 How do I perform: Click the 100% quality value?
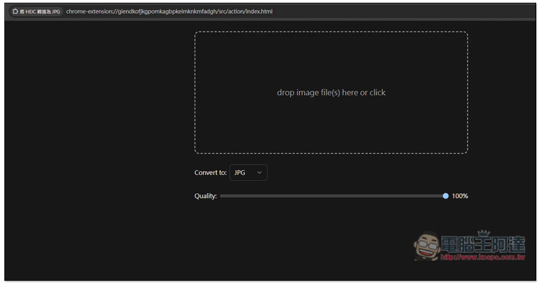pos(460,196)
